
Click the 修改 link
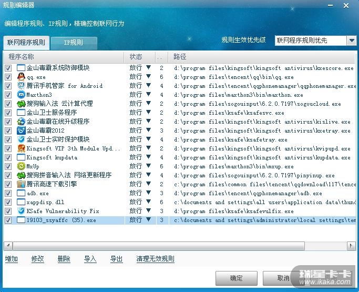pyautogui.click(x=37, y=259)
